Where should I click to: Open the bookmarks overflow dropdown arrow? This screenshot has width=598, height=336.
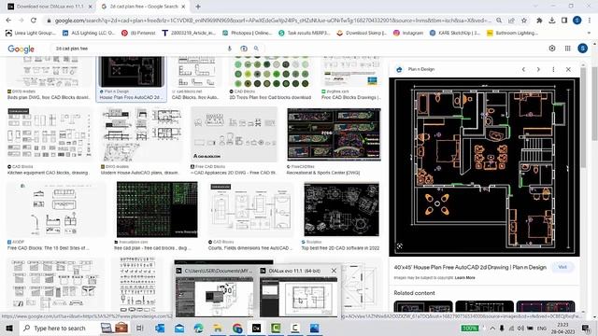coord(589,34)
